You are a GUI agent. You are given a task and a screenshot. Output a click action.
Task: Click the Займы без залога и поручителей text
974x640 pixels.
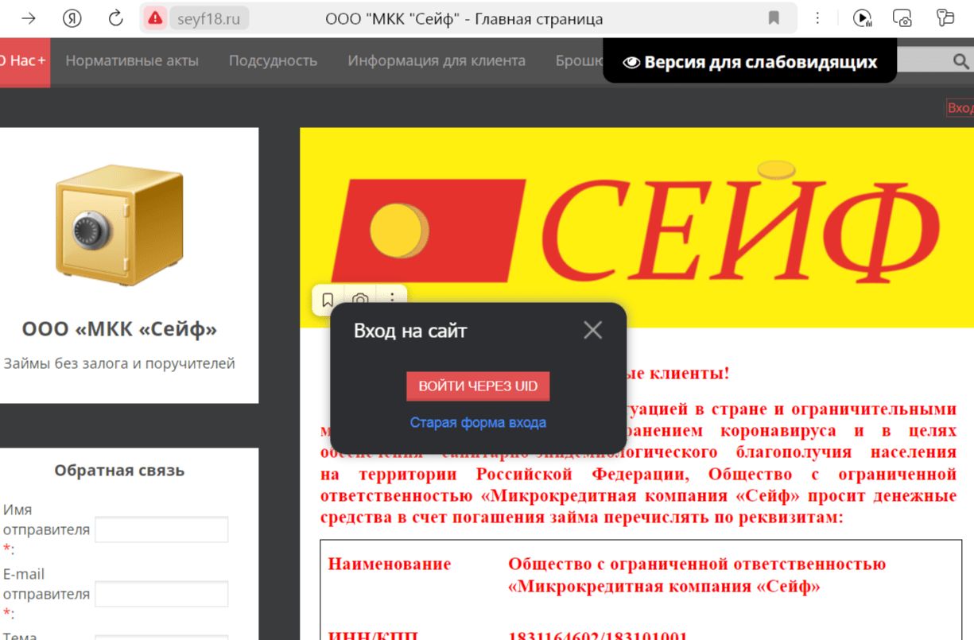(x=119, y=363)
